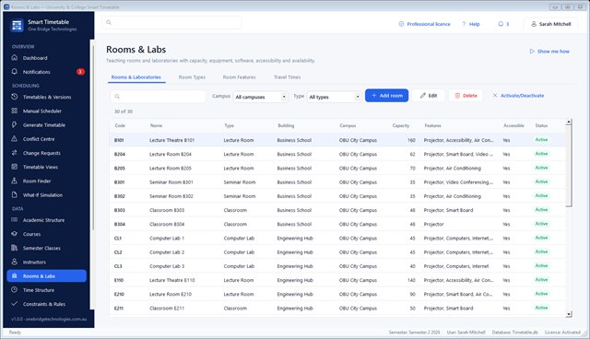
Task: Select the Lecture Theatre B101 row
Action: [337, 140]
